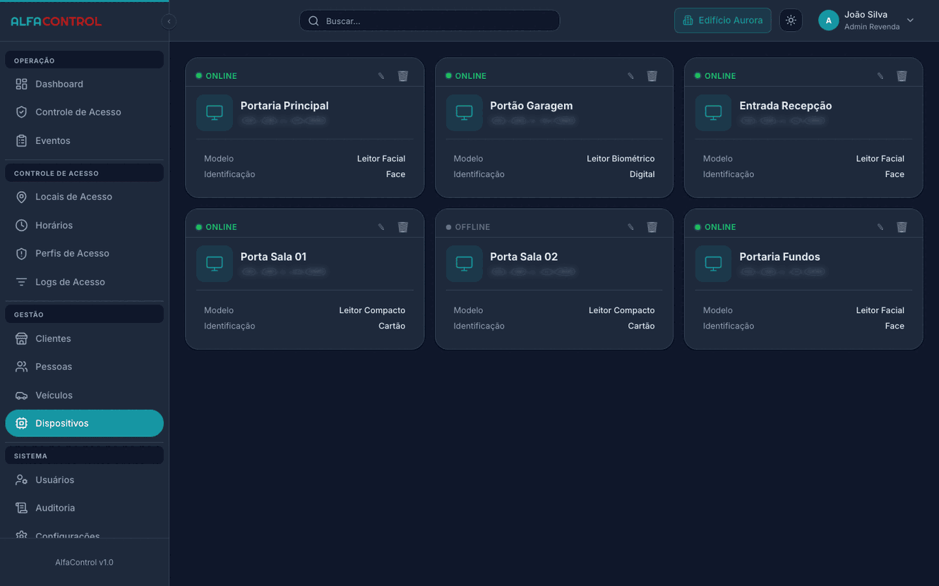Delete the Porta Sala 01 device
This screenshot has width=939, height=586.
click(403, 227)
